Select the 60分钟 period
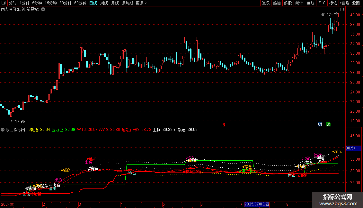Viewport: 363px width, 208px height. pos(80,3)
